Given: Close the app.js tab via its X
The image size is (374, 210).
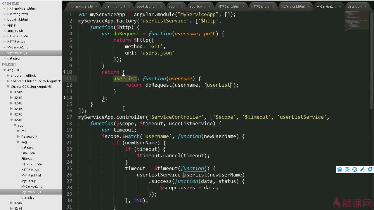Looking at the screenshot, I should (x=182, y=6).
